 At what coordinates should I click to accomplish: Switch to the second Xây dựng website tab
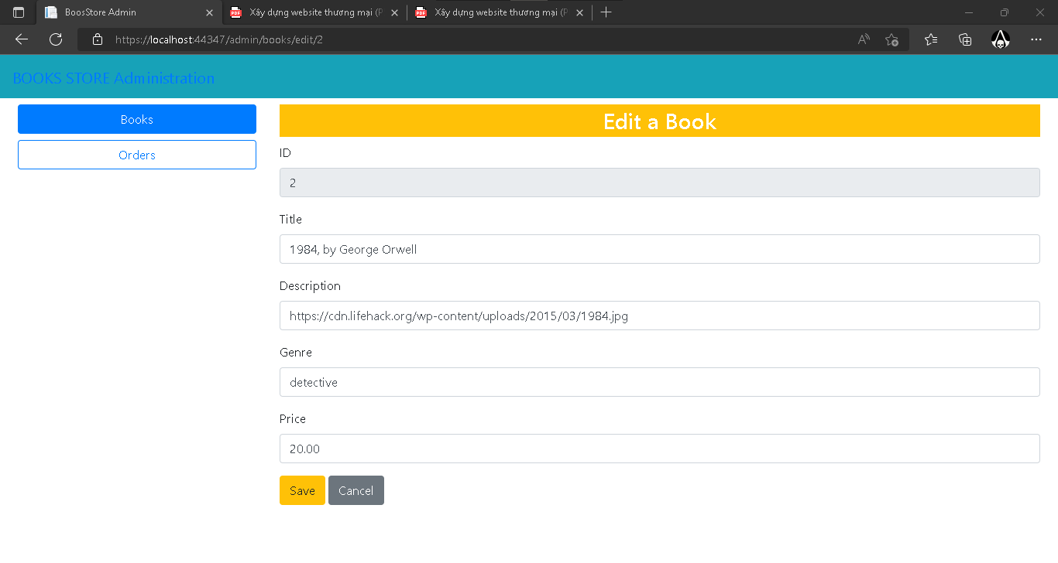(314, 12)
